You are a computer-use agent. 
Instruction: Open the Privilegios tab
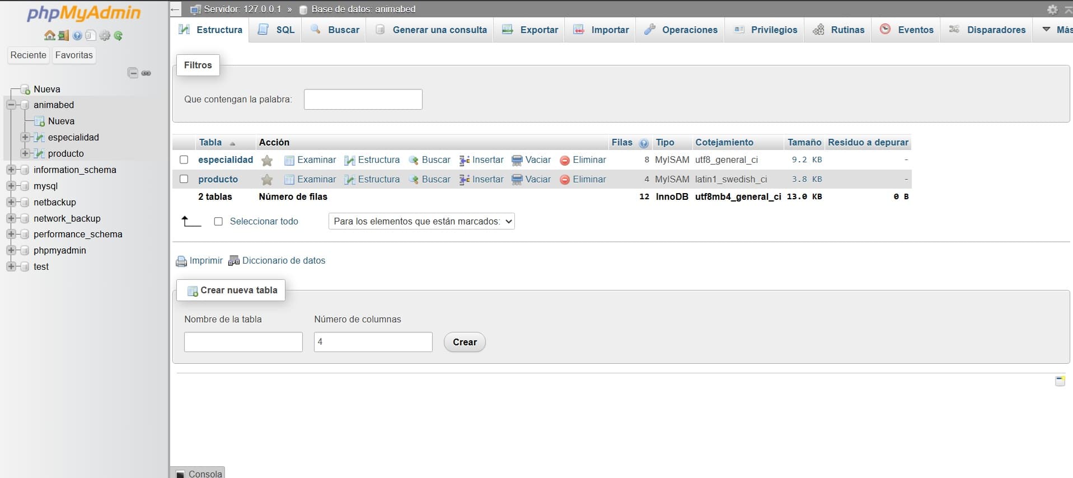coord(765,30)
